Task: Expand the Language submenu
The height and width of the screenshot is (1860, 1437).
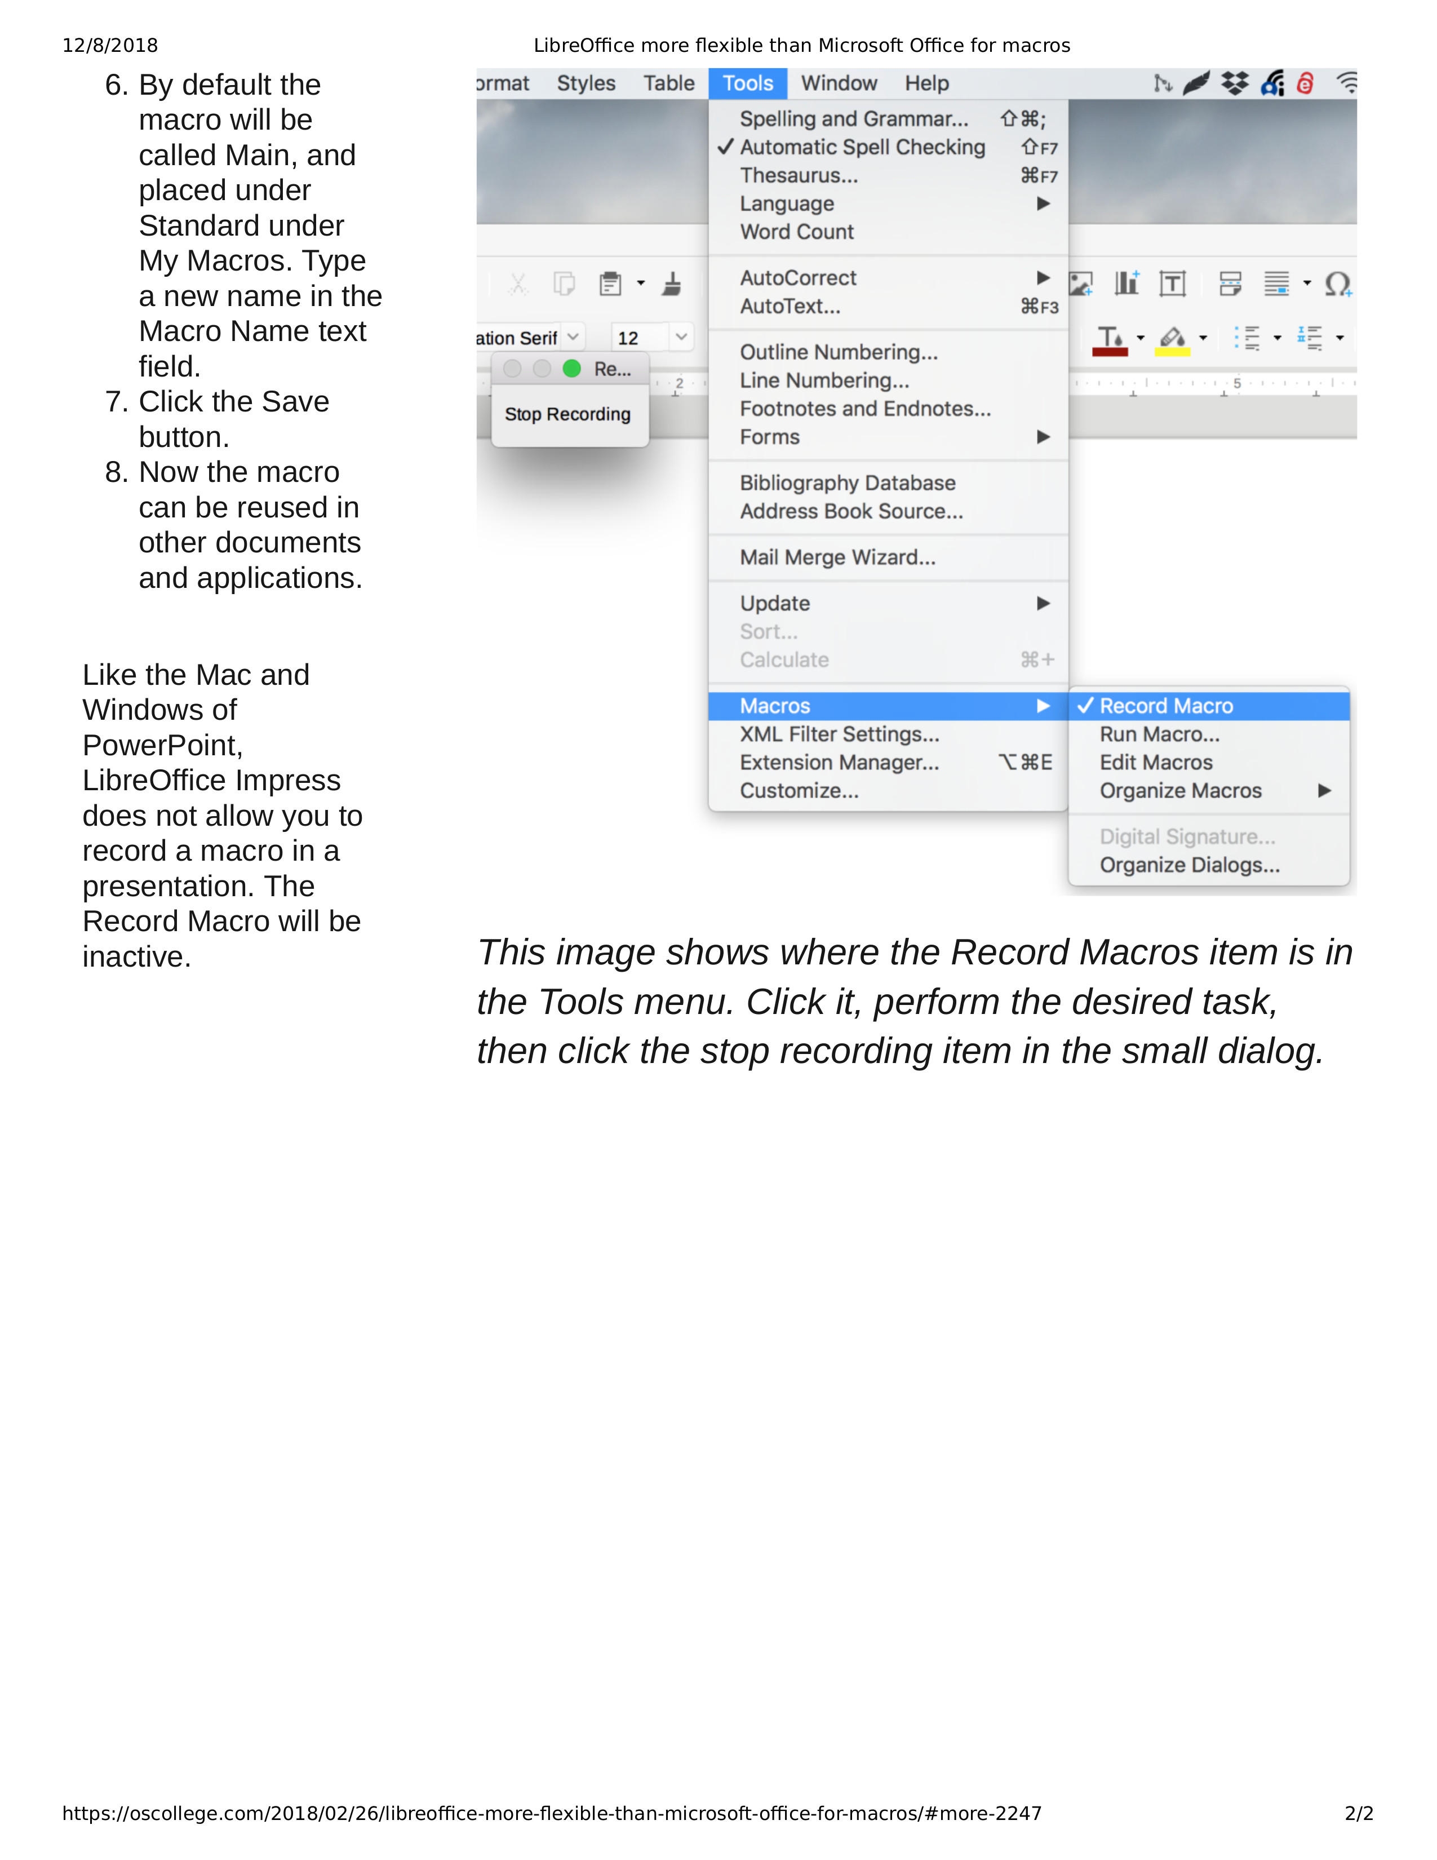Action: pyautogui.click(x=888, y=203)
